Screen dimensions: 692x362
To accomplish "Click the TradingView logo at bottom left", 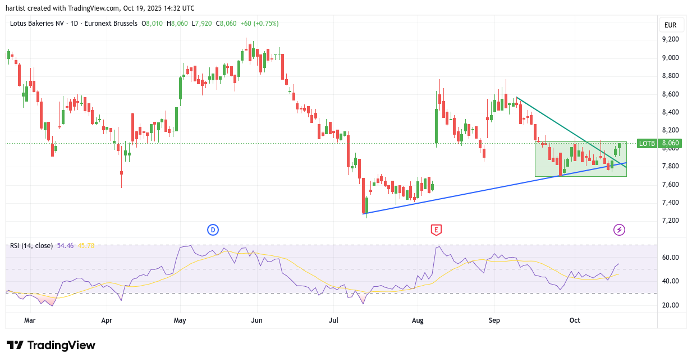I will point(51,345).
